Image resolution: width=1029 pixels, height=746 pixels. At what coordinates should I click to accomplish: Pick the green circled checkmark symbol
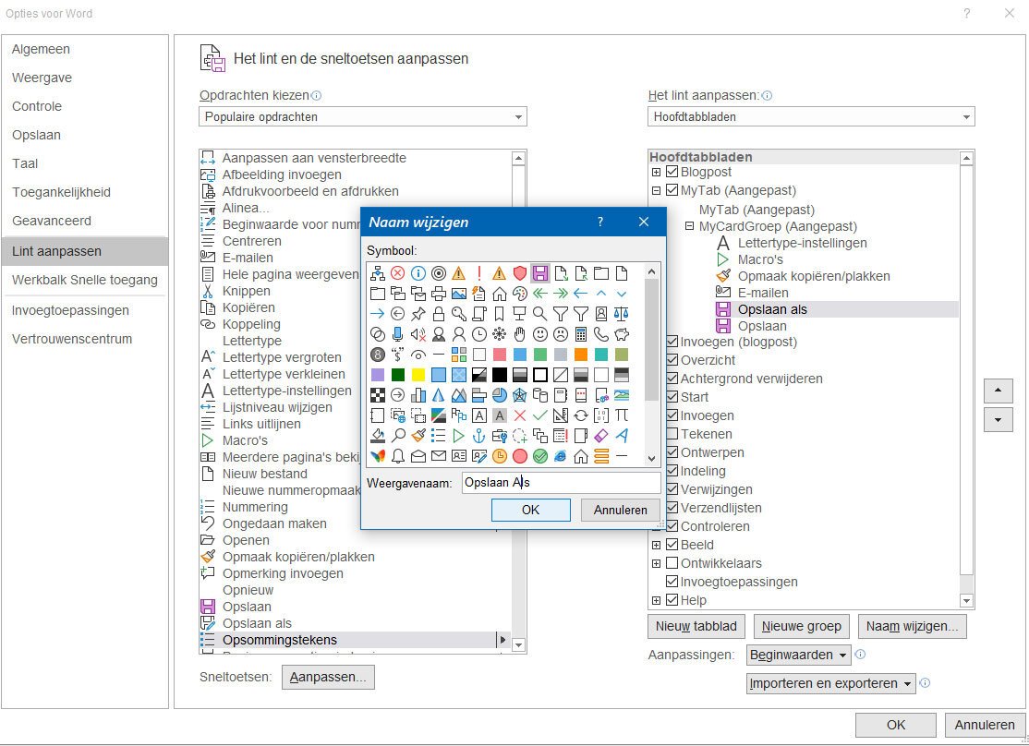[x=540, y=456]
